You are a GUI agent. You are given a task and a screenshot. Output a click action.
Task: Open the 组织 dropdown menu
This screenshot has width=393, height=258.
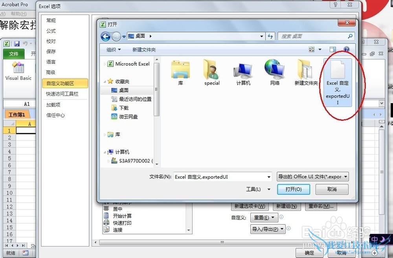(x=114, y=50)
